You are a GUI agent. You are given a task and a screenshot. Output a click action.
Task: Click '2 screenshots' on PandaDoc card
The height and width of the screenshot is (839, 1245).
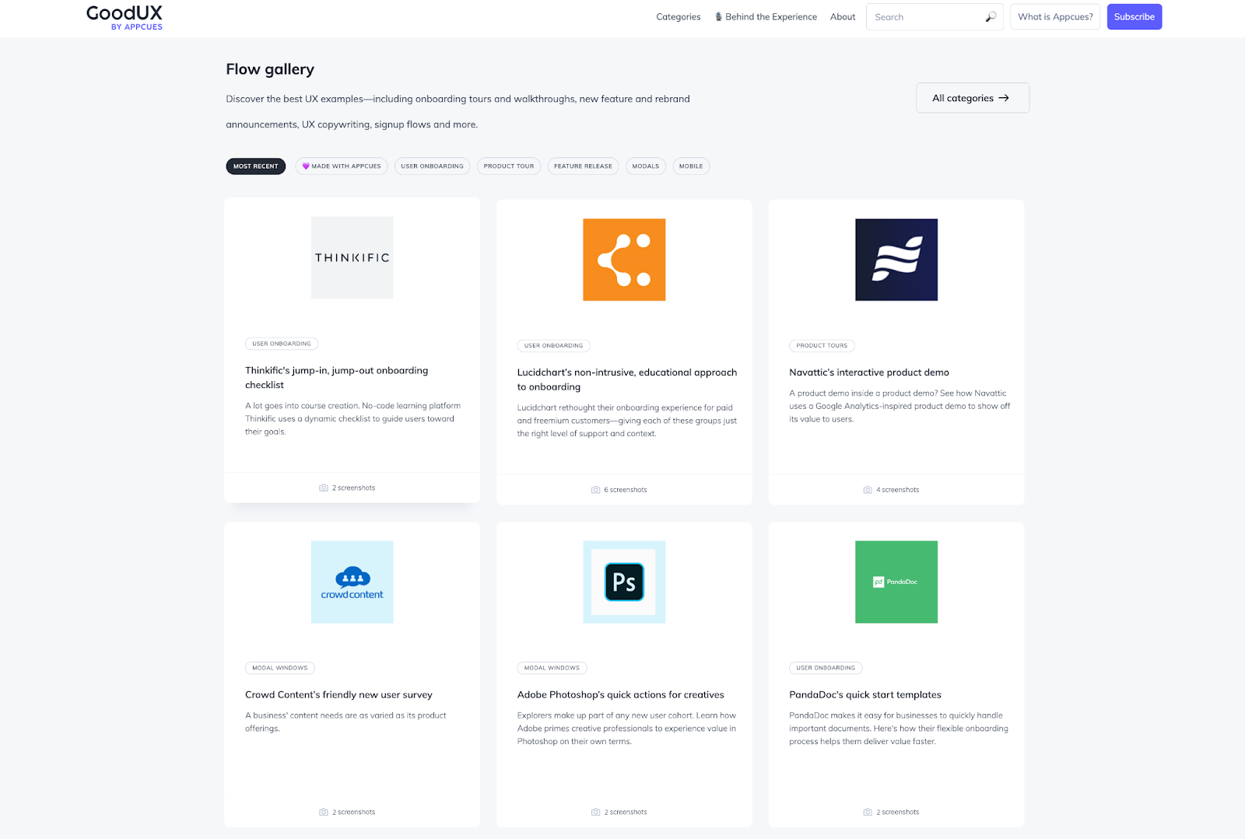pyautogui.click(x=898, y=812)
